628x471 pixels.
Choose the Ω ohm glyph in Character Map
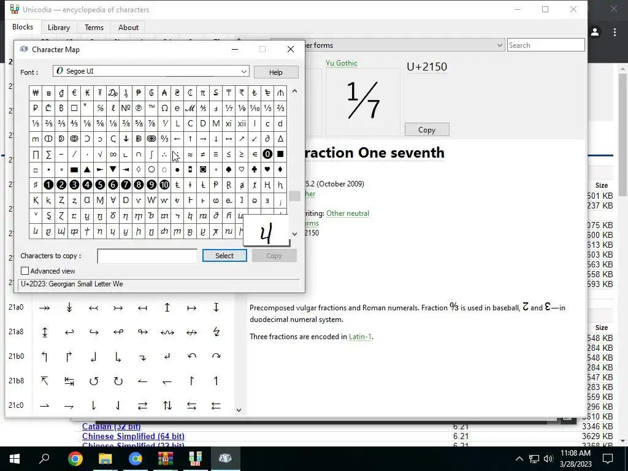[164, 108]
